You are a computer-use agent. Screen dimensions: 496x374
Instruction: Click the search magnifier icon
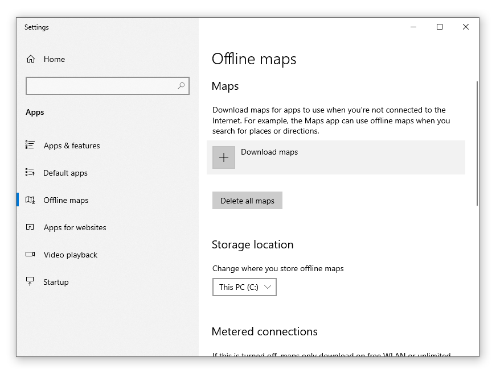(x=181, y=85)
